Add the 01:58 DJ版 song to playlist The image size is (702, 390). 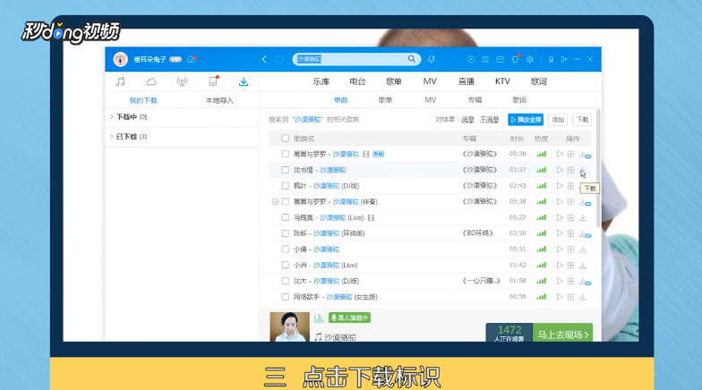(571, 281)
